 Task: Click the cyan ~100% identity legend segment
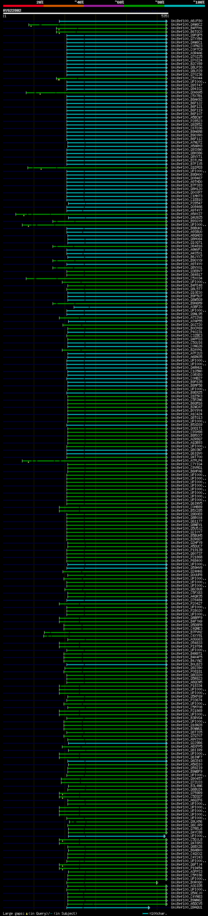click(185, 6)
